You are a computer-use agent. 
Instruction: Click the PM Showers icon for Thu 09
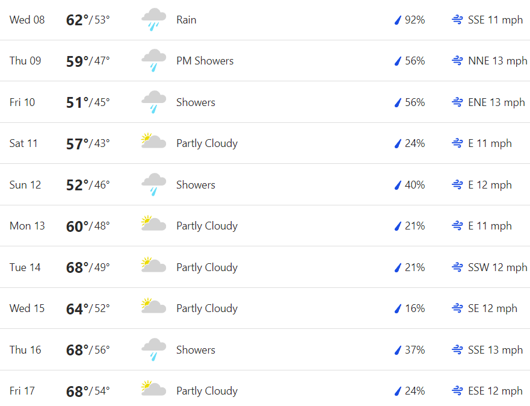click(x=154, y=61)
